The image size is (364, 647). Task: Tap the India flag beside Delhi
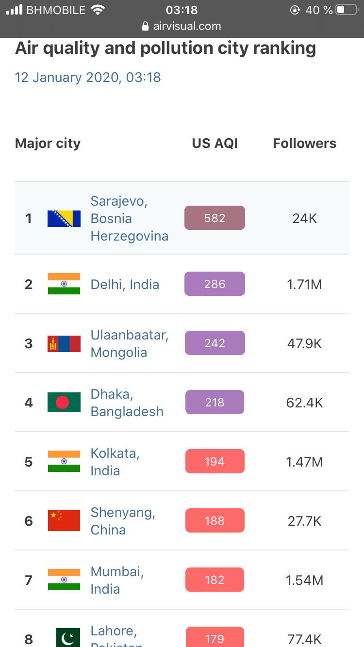64,284
